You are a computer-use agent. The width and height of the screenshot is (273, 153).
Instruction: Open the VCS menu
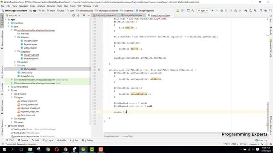tap(79, 6)
